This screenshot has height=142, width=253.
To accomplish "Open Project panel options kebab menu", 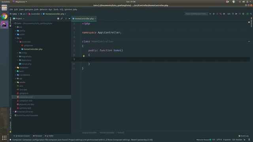I will click(66, 19).
